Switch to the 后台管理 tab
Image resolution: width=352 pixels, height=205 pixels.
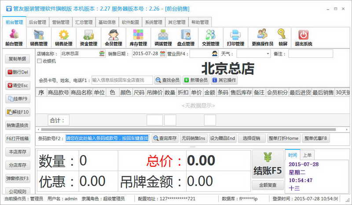tap(37, 22)
